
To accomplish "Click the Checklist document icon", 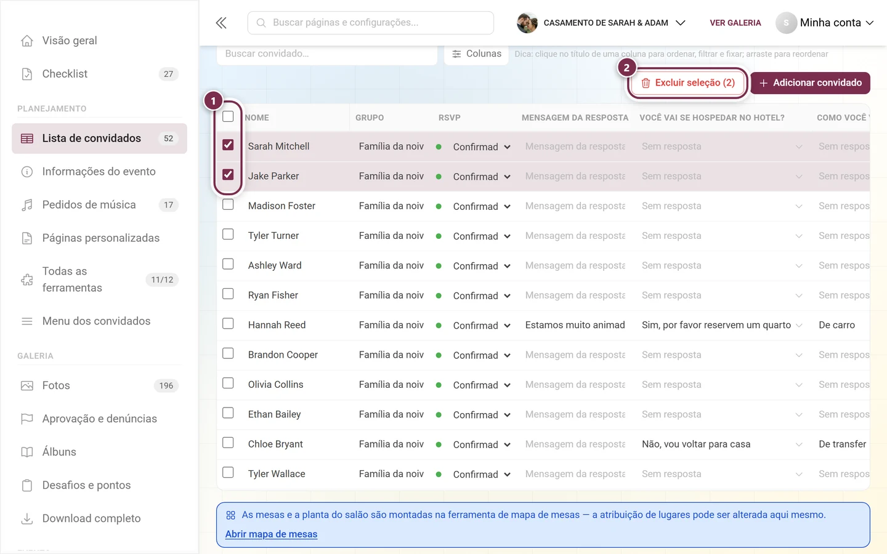I will click(x=27, y=74).
